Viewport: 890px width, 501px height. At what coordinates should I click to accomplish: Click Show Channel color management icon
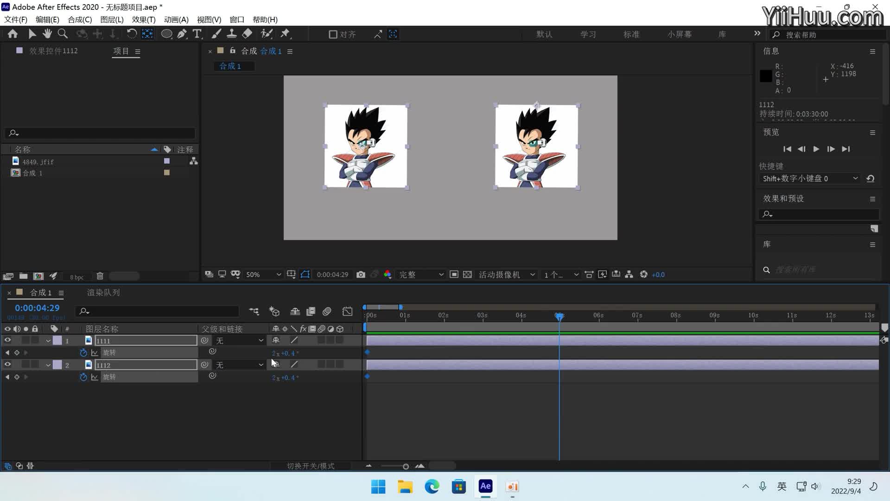tap(387, 275)
